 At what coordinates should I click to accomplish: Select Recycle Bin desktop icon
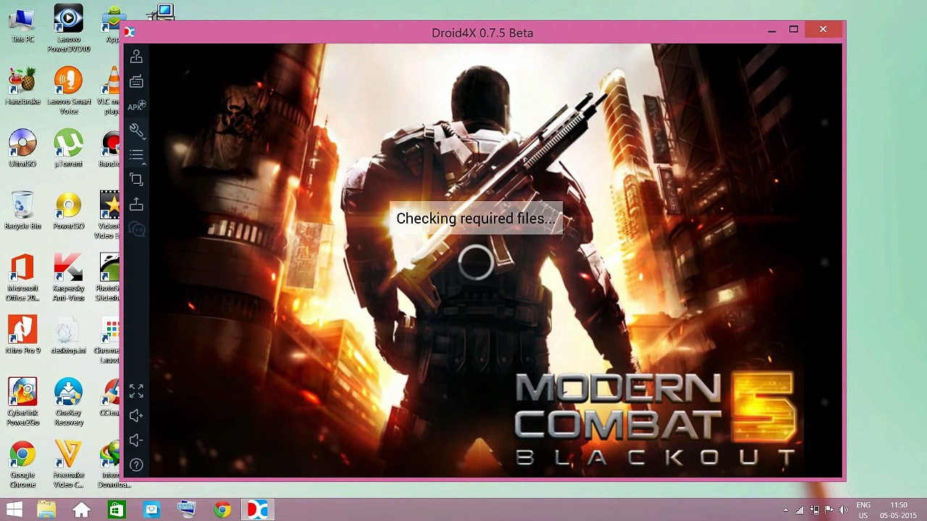pos(22,211)
